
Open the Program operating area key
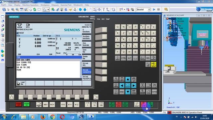(148, 86)
